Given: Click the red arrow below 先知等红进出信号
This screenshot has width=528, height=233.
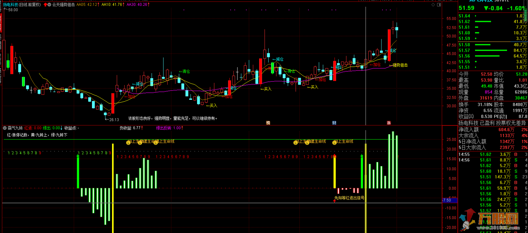Looking at the screenshot, I should pyautogui.click(x=334, y=201).
